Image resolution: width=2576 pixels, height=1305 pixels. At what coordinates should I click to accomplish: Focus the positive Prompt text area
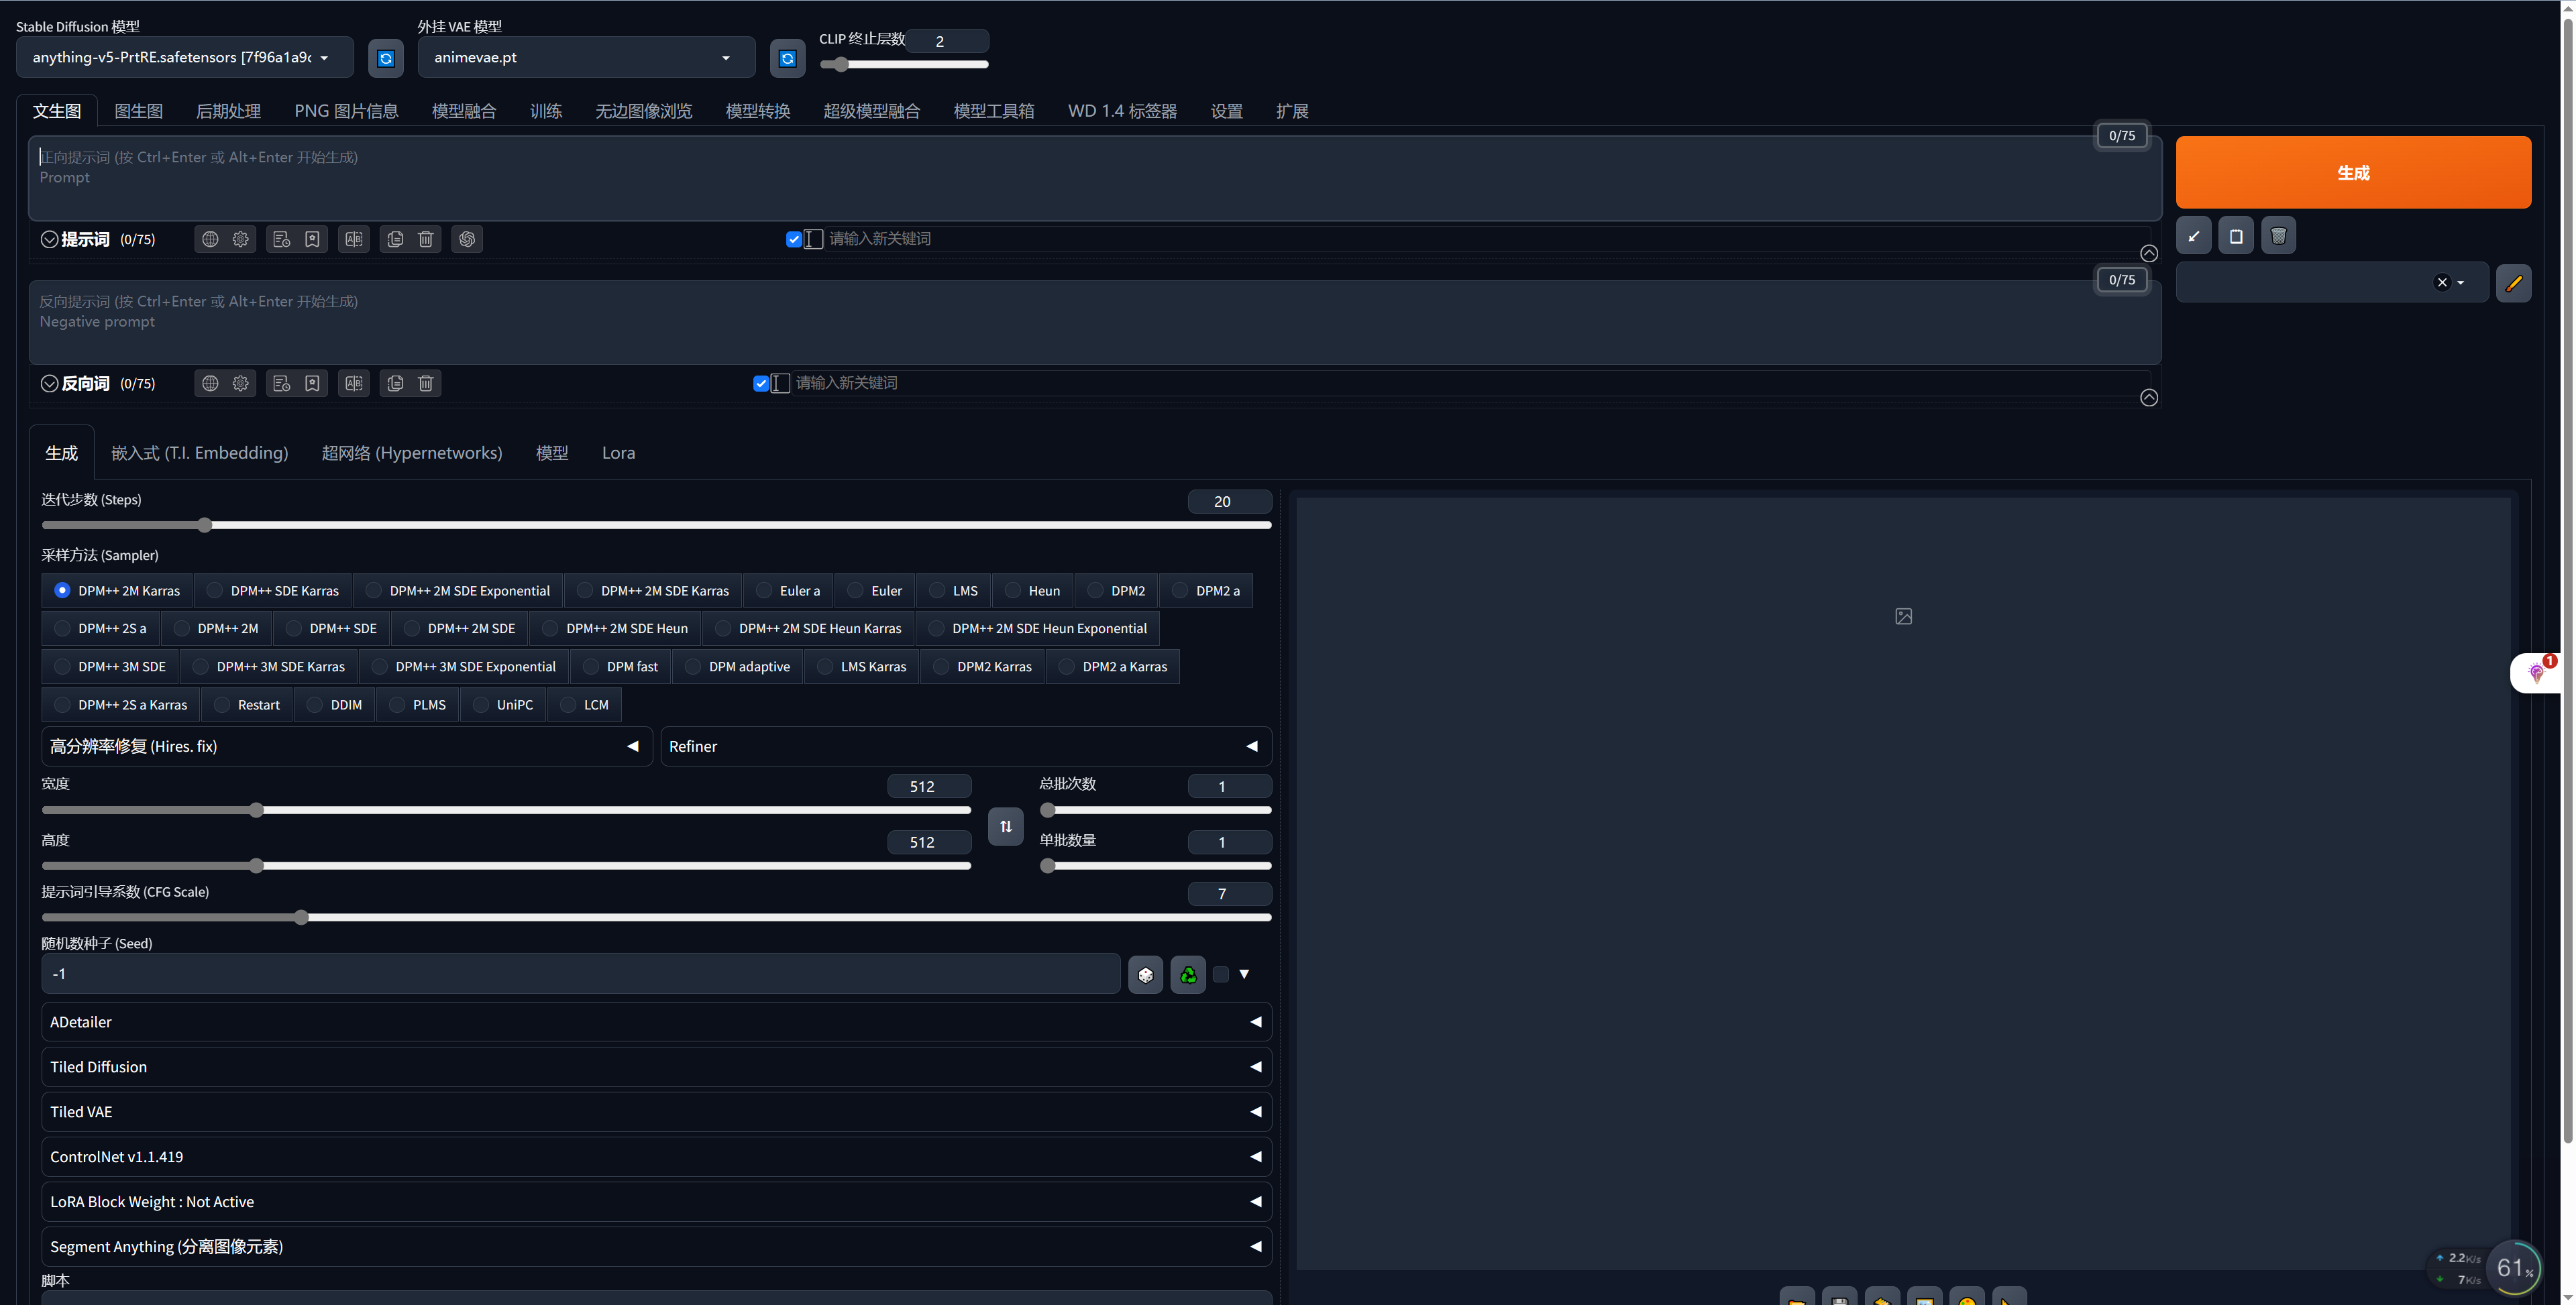[x=1094, y=178]
